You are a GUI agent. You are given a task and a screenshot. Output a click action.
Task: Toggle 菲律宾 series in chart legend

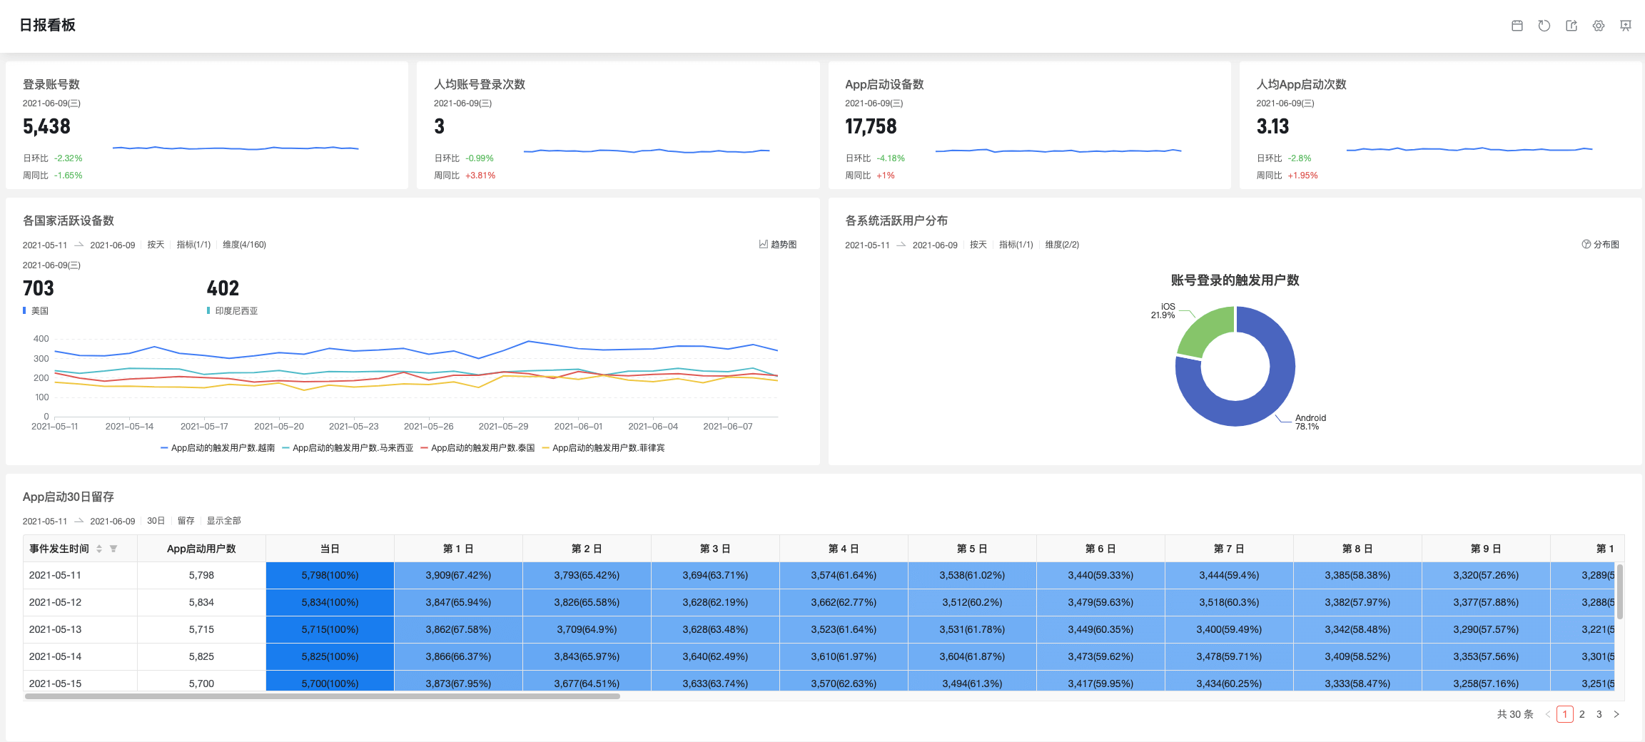pos(603,448)
